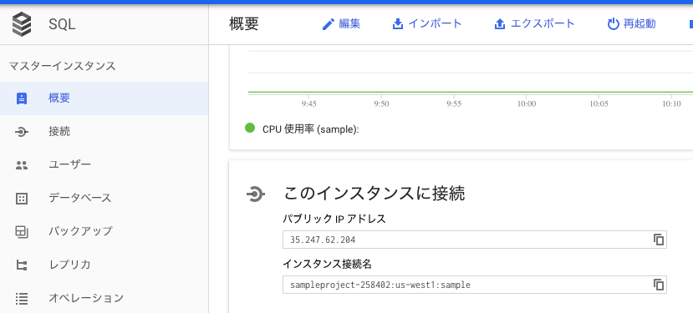
Task: Click the レプリカ sidebar tree icon
Action: pyautogui.click(x=22, y=265)
